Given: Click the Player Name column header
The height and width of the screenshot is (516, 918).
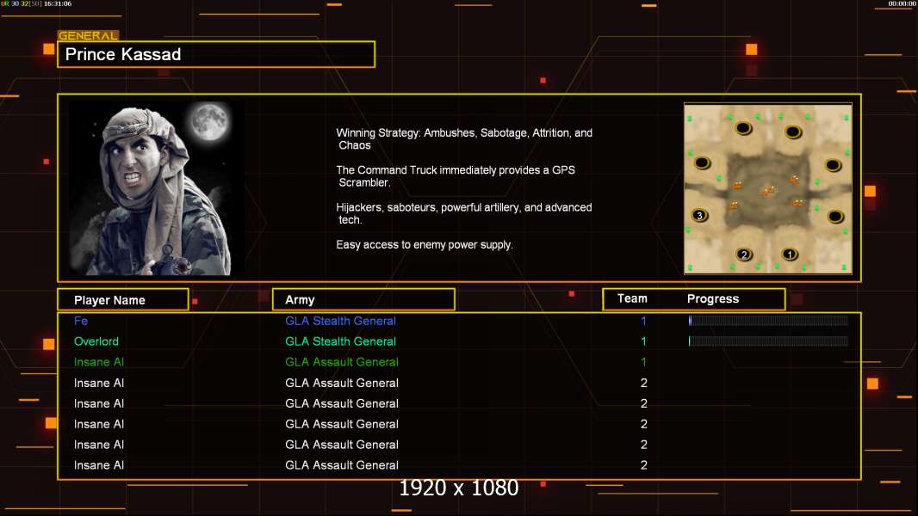Looking at the screenshot, I should pyautogui.click(x=123, y=300).
